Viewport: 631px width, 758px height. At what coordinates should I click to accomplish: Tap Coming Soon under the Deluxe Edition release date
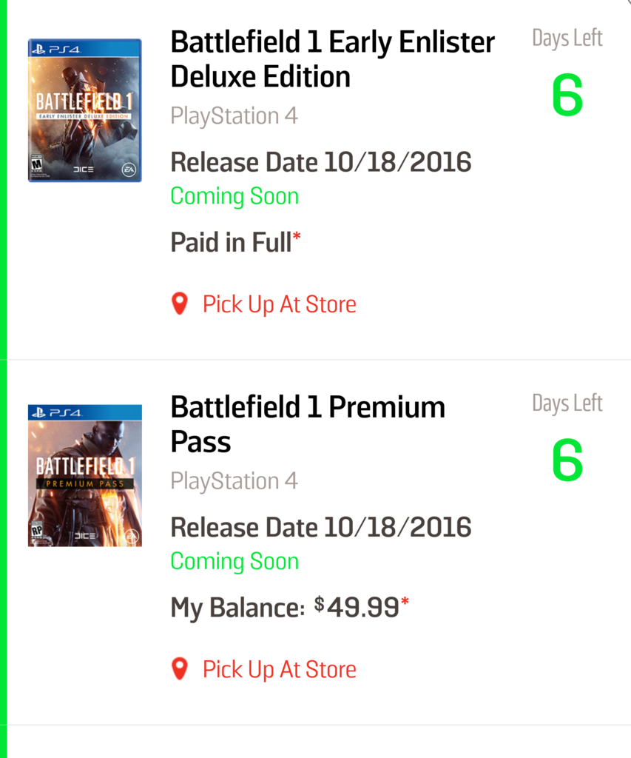click(x=234, y=196)
